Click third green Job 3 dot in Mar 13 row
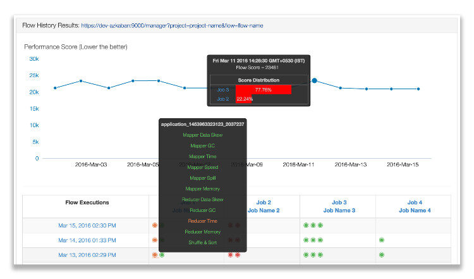 coord(320,255)
